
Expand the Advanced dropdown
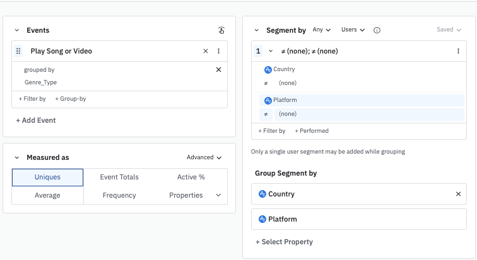pyautogui.click(x=204, y=157)
